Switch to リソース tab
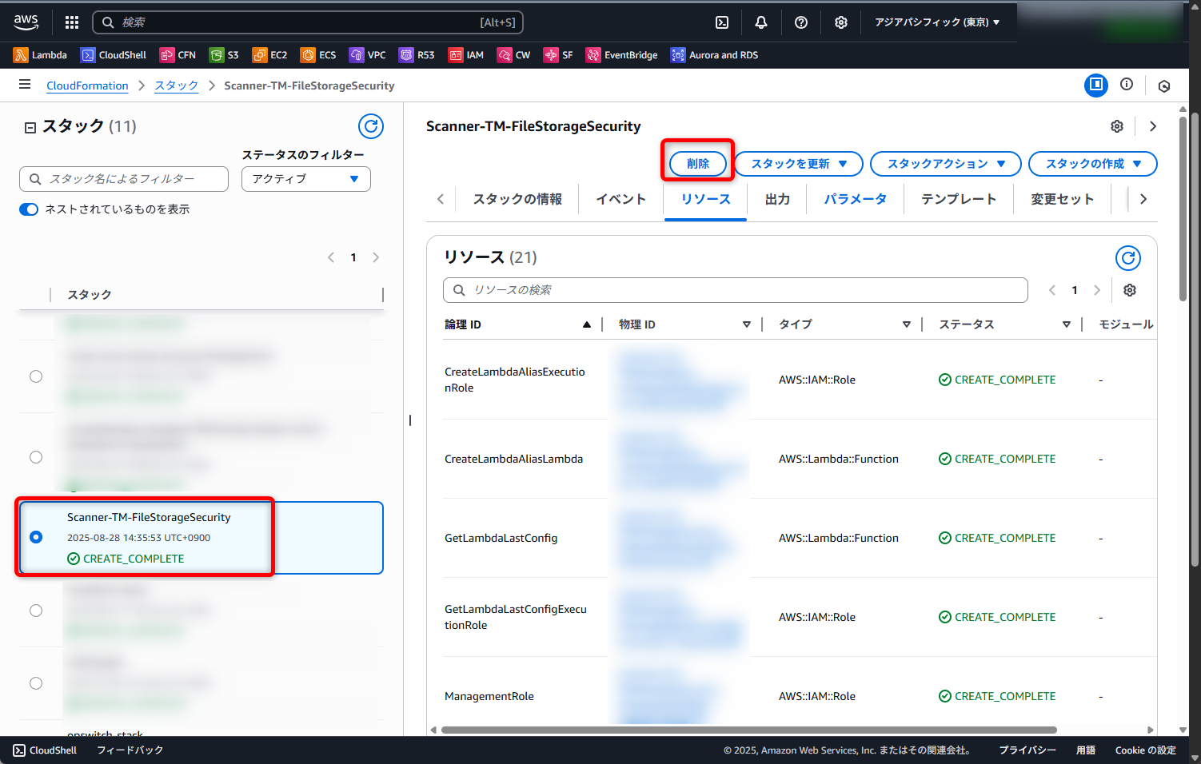The height and width of the screenshot is (764, 1201). (x=706, y=200)
